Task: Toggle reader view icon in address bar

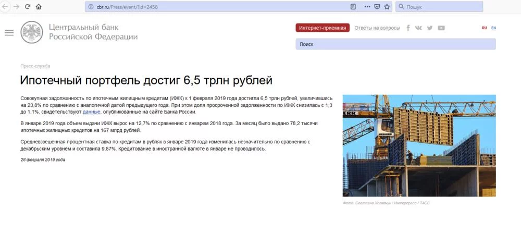Action: pyautogui.click(x=353, y=7)
